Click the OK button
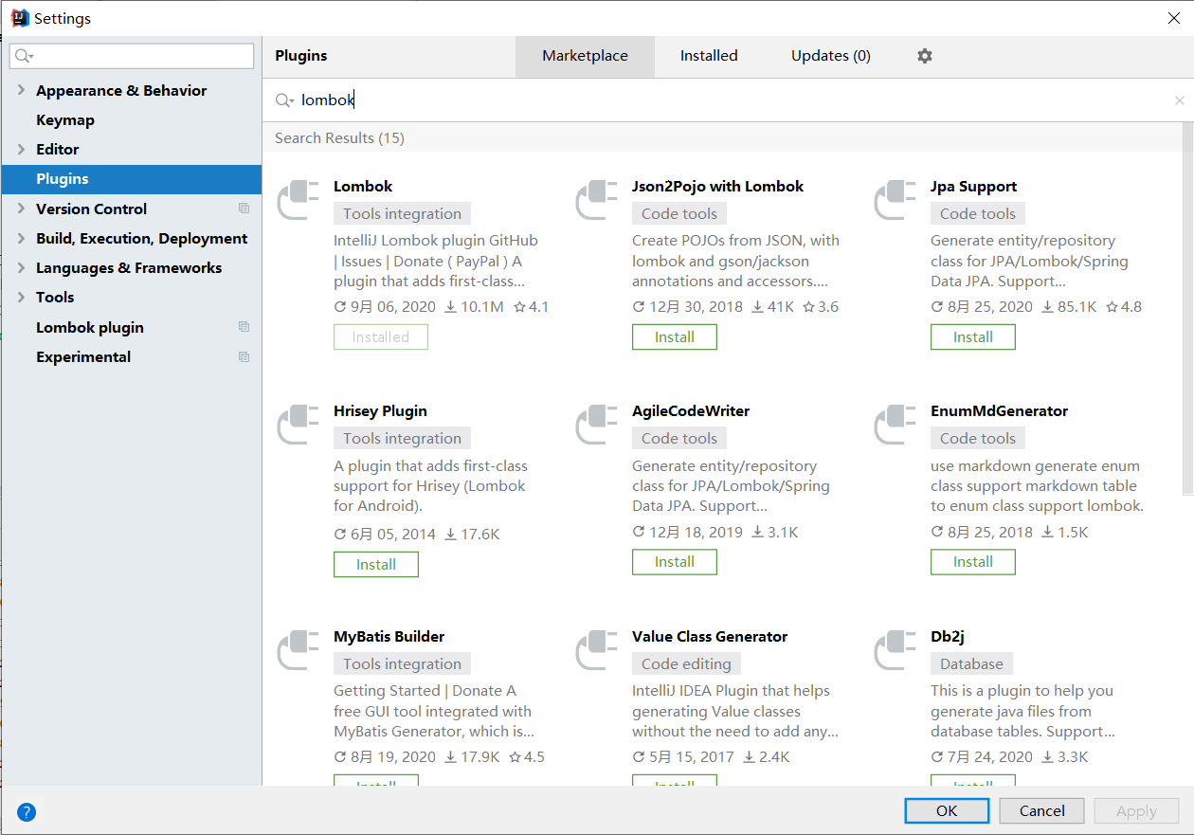The height and width of the screenshot is (835, 1194). (x=947, y=810)
